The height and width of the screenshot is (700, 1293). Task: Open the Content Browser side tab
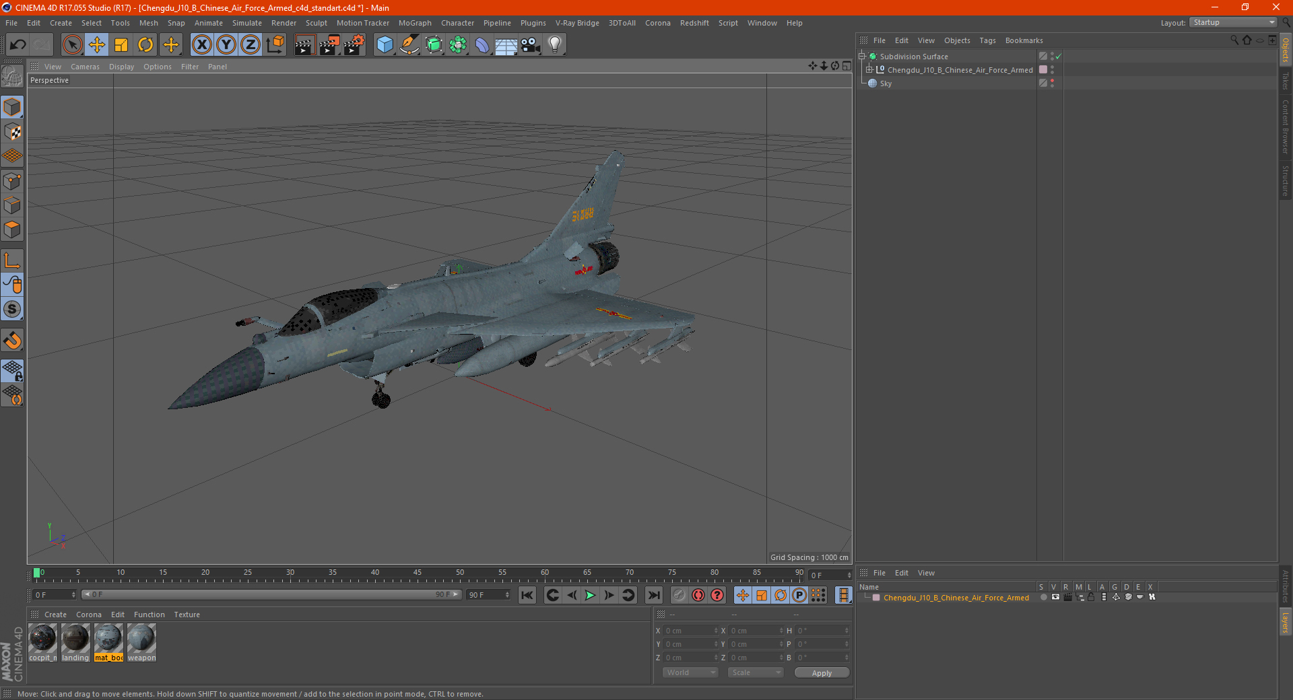[1285, 127]
